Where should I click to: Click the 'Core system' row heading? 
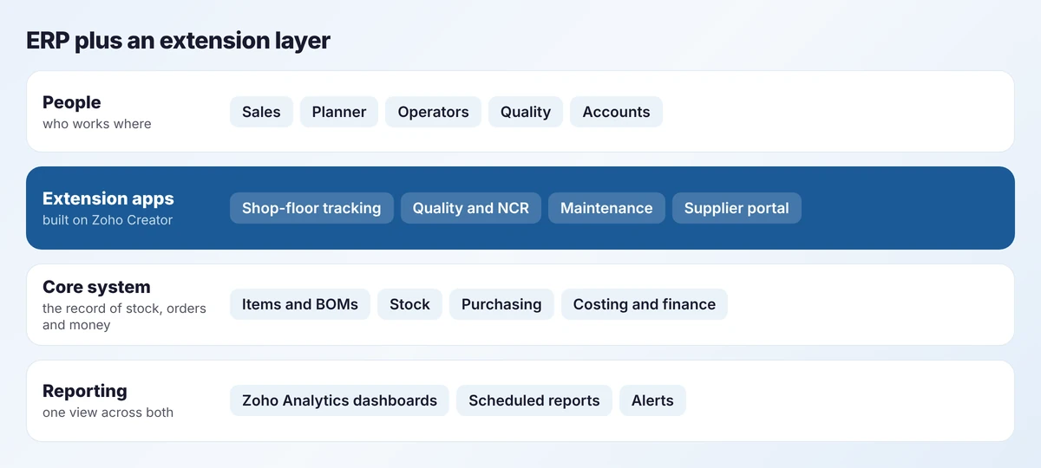[96, 287]
